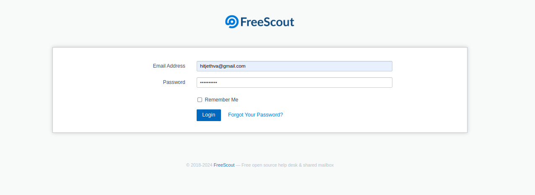
Task: Place cursor in masked password dots
Action: 208,83
